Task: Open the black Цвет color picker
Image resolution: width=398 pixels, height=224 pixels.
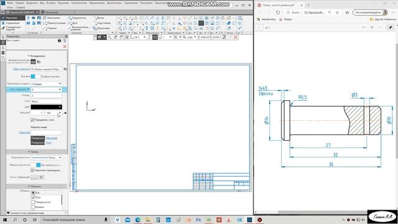Action: tap(46, 107)
